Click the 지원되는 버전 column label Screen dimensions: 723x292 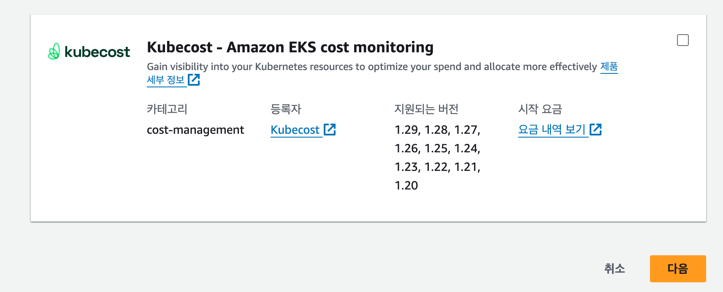[426, 109]
